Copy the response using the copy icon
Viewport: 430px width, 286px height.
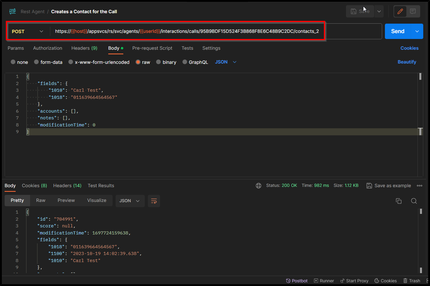click(x=399, y=201)
